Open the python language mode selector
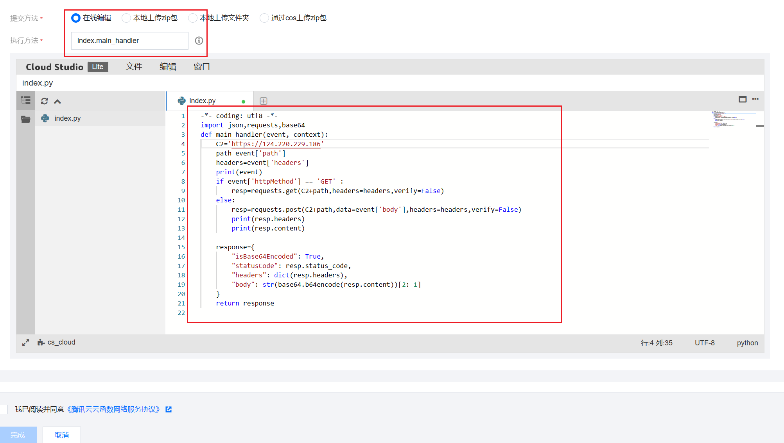 [747, 343]
